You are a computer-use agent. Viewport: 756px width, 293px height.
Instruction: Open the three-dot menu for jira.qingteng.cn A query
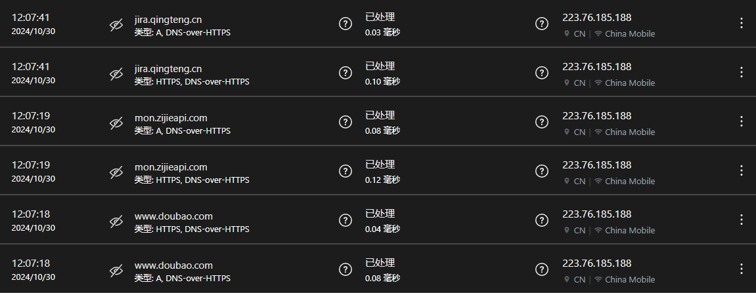point(742,24)
